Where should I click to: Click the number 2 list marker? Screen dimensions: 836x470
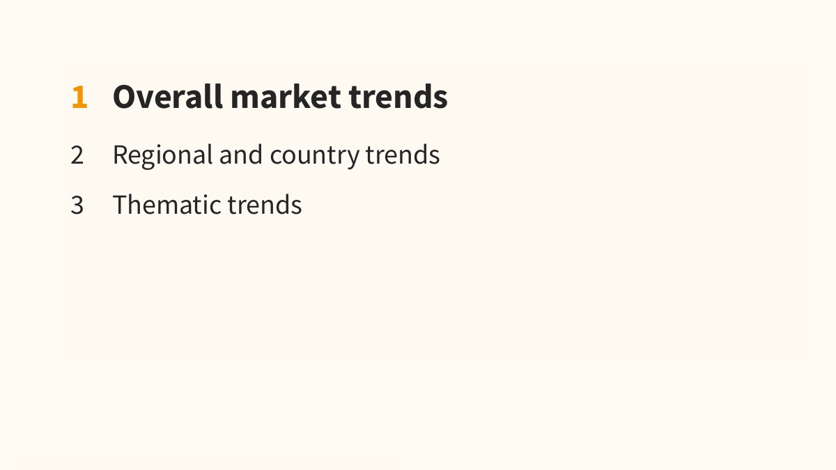(77, 155)
